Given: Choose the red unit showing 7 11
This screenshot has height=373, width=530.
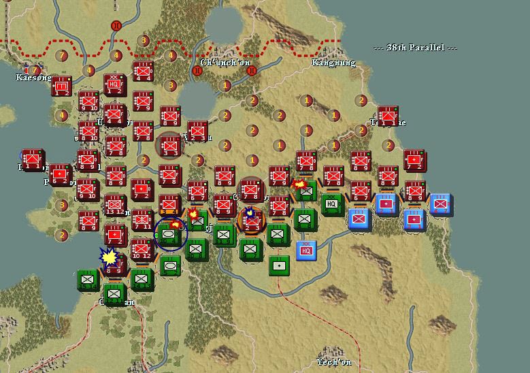Looking at the screenshot, I should (x=142, y=220).
